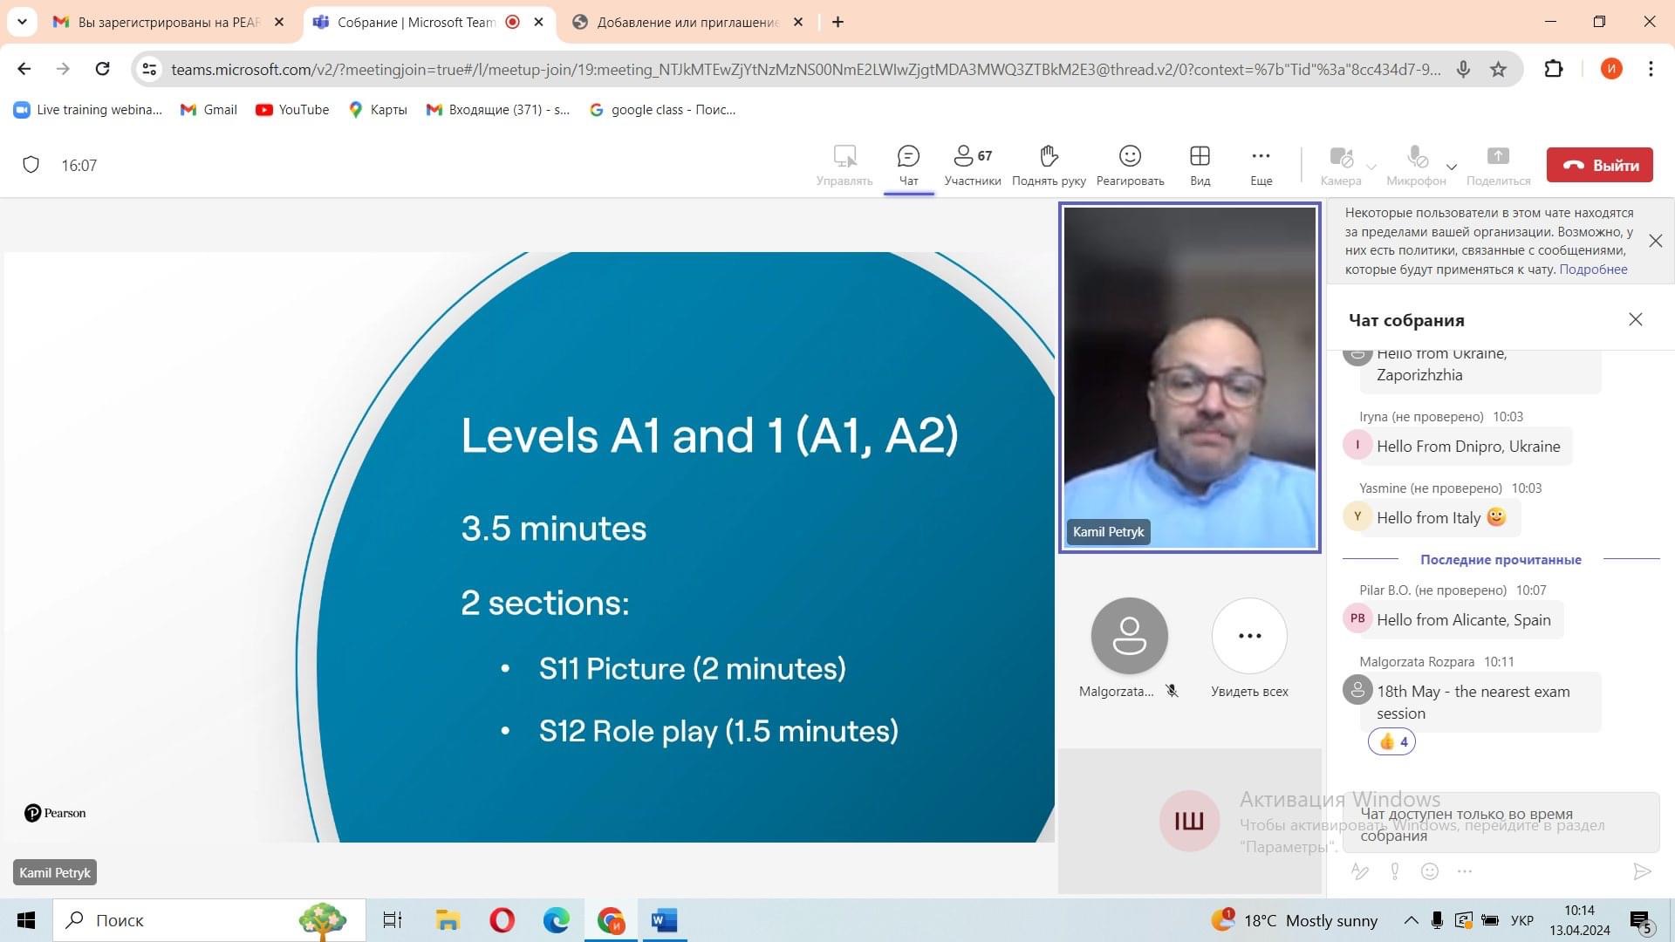Open the weather widget 18°C Mostly sunny

tap(1295, 920)
